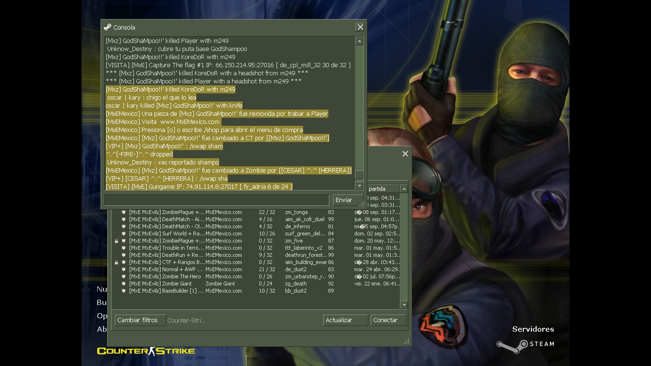Click the player count 22 / 32
Image resolution: width=651 pixels, height=366 pixels.
267,212
